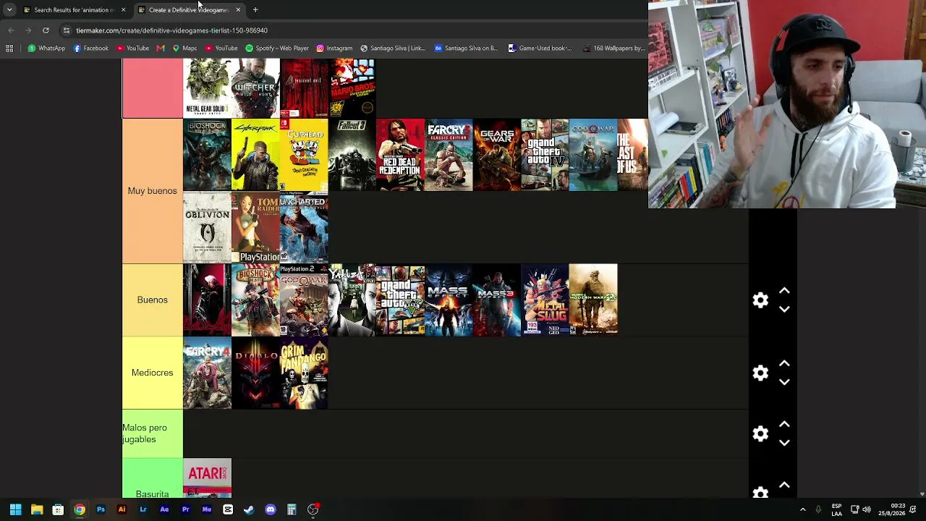Image resolution: width=926 pixels, height=521 pixels.
Task: Move Malos pero jugables tier up
Action: click(784, 424)
